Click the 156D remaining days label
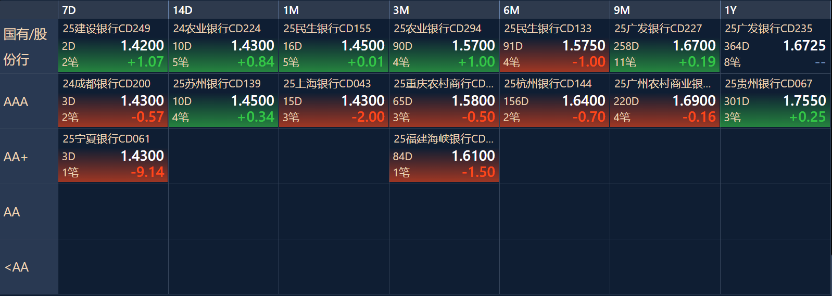832x296 pixels. [516, 101]
